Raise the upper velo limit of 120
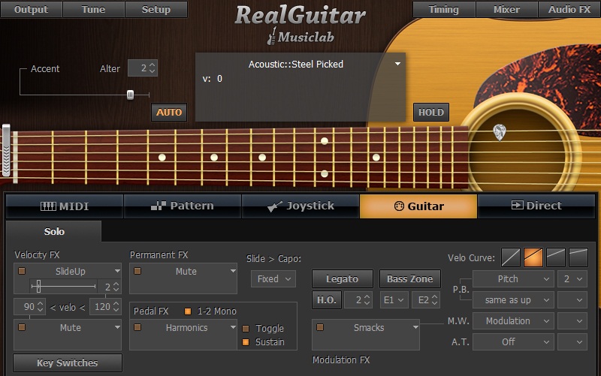This screenshot has height=376, width=601. coord(116,304)
